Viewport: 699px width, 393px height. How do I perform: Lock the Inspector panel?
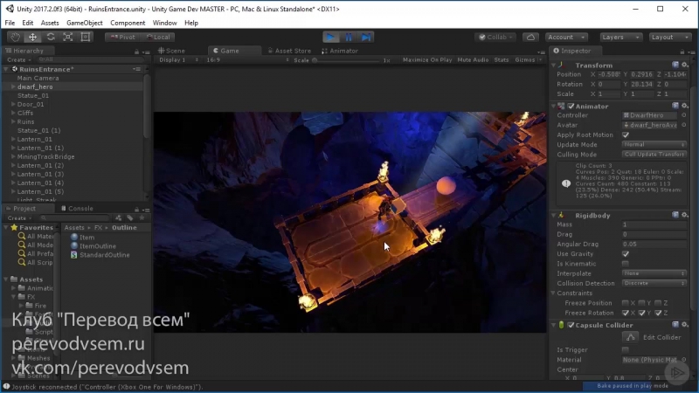682,52
